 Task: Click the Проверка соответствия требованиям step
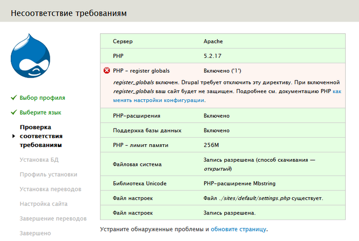[x=41, y=136]
